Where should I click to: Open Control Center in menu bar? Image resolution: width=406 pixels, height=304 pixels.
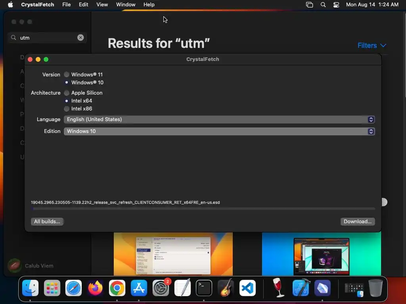point(336,5)
